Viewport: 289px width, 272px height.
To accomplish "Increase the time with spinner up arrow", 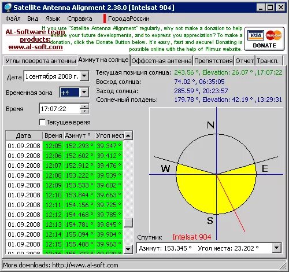I will (x=84, y=106).
